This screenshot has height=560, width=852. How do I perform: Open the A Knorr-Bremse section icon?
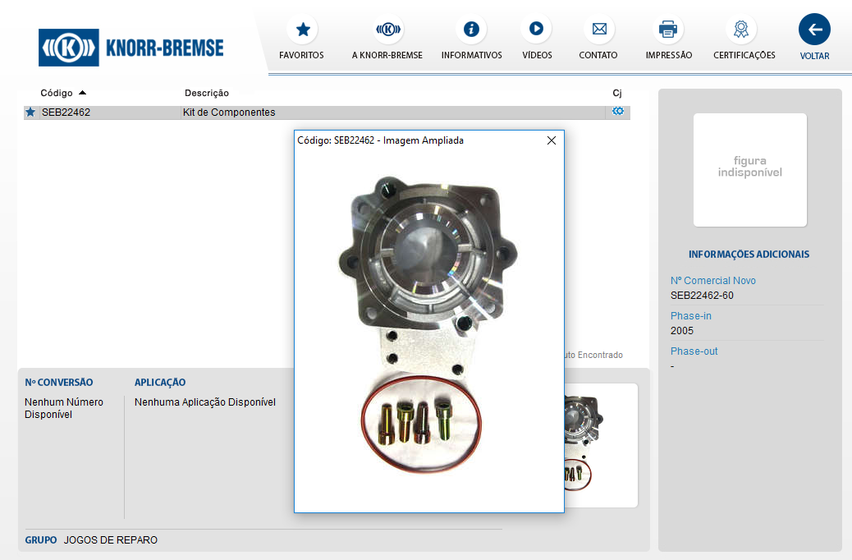(x=387, y=30)
